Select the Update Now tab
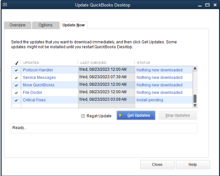Viewport: 220px width, 176px height. click(x=74, y=25)
